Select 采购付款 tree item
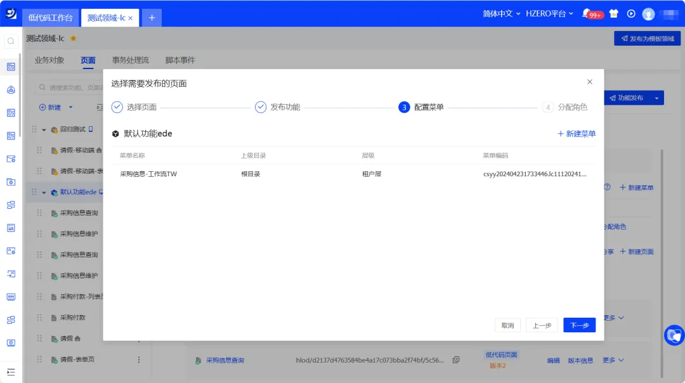Image resolution: width=685 pixels, height=383 pixels. [72, 318]
